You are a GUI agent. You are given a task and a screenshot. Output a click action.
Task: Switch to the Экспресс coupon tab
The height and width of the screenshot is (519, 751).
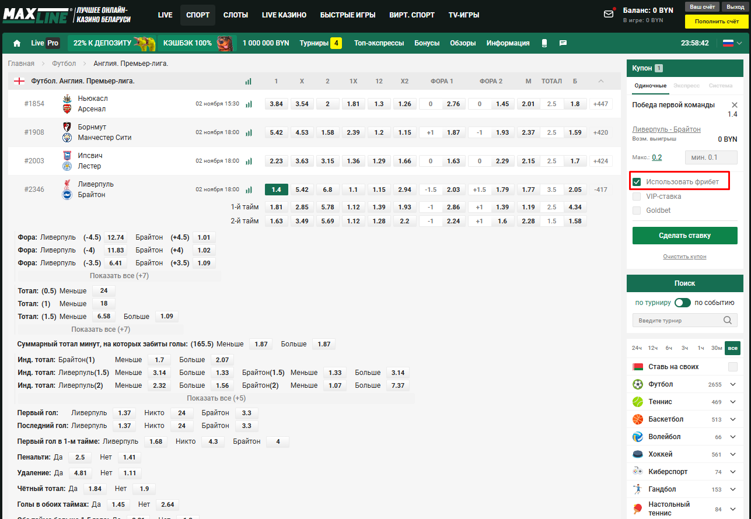(x=687, y=86)
